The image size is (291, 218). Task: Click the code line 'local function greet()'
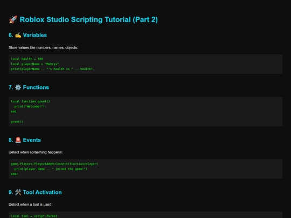click(x=30, y=101)
